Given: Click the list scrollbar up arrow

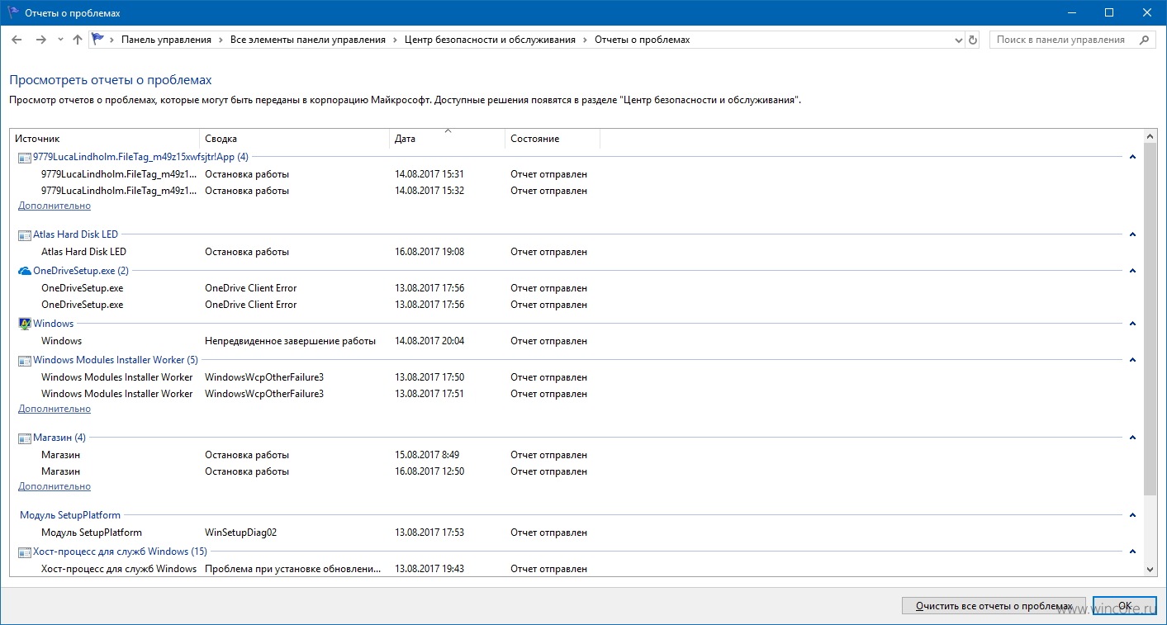Looking at the screenshot, I should coord(1150,136).
